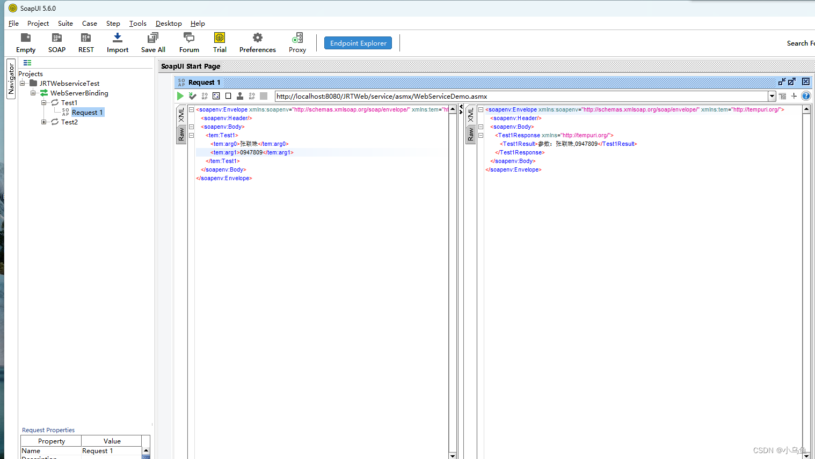Open the File menu
This screenshot has height=459, width=815.
(x=13, y=23)
